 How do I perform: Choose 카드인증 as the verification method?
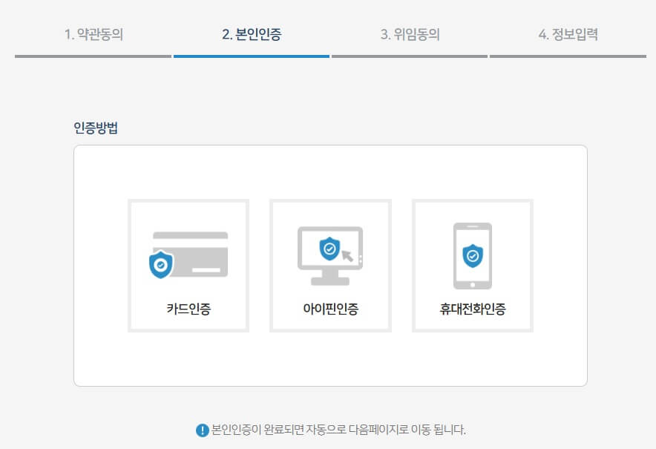tap(187, 263)
